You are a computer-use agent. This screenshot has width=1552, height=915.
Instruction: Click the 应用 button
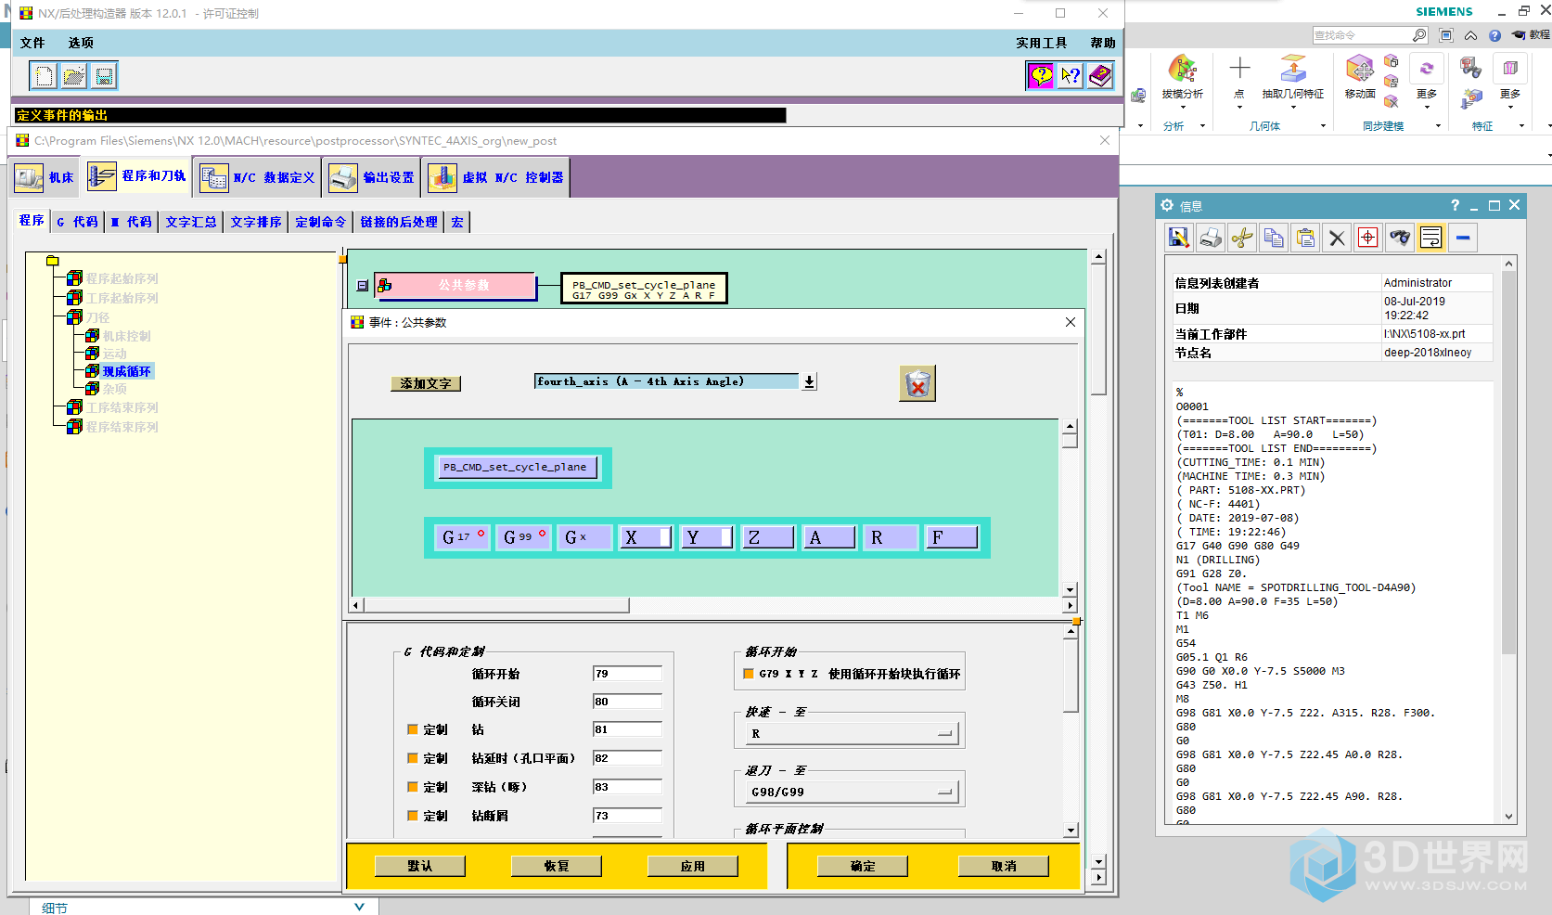[693, 866]
